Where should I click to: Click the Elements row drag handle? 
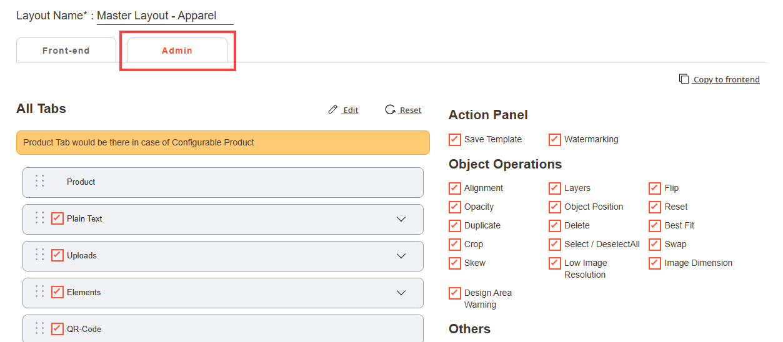tap(40, 291)
